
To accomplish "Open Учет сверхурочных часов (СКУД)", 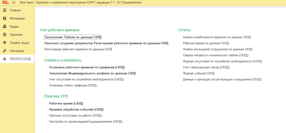I will tap(206, 67).
